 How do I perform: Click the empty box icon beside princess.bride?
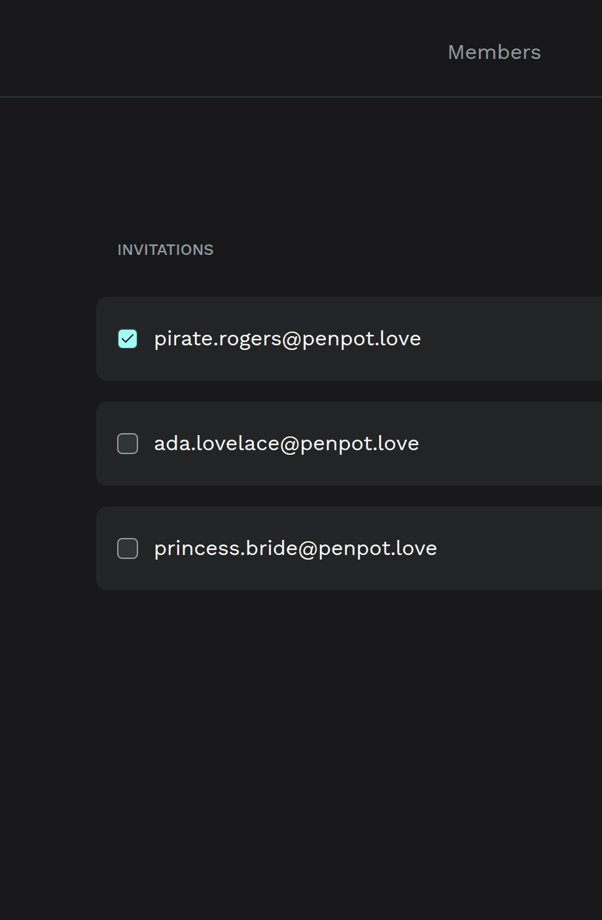pos(128,548)
